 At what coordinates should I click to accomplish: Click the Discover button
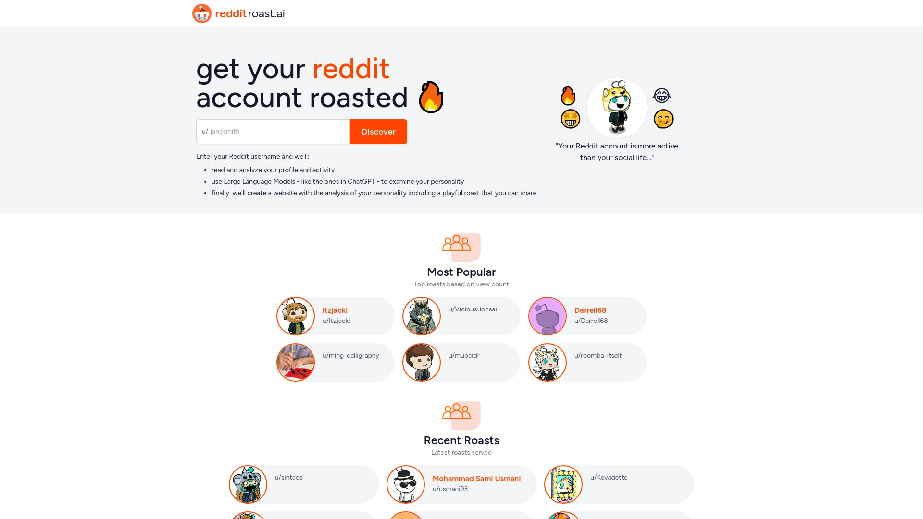click(378, 131)
